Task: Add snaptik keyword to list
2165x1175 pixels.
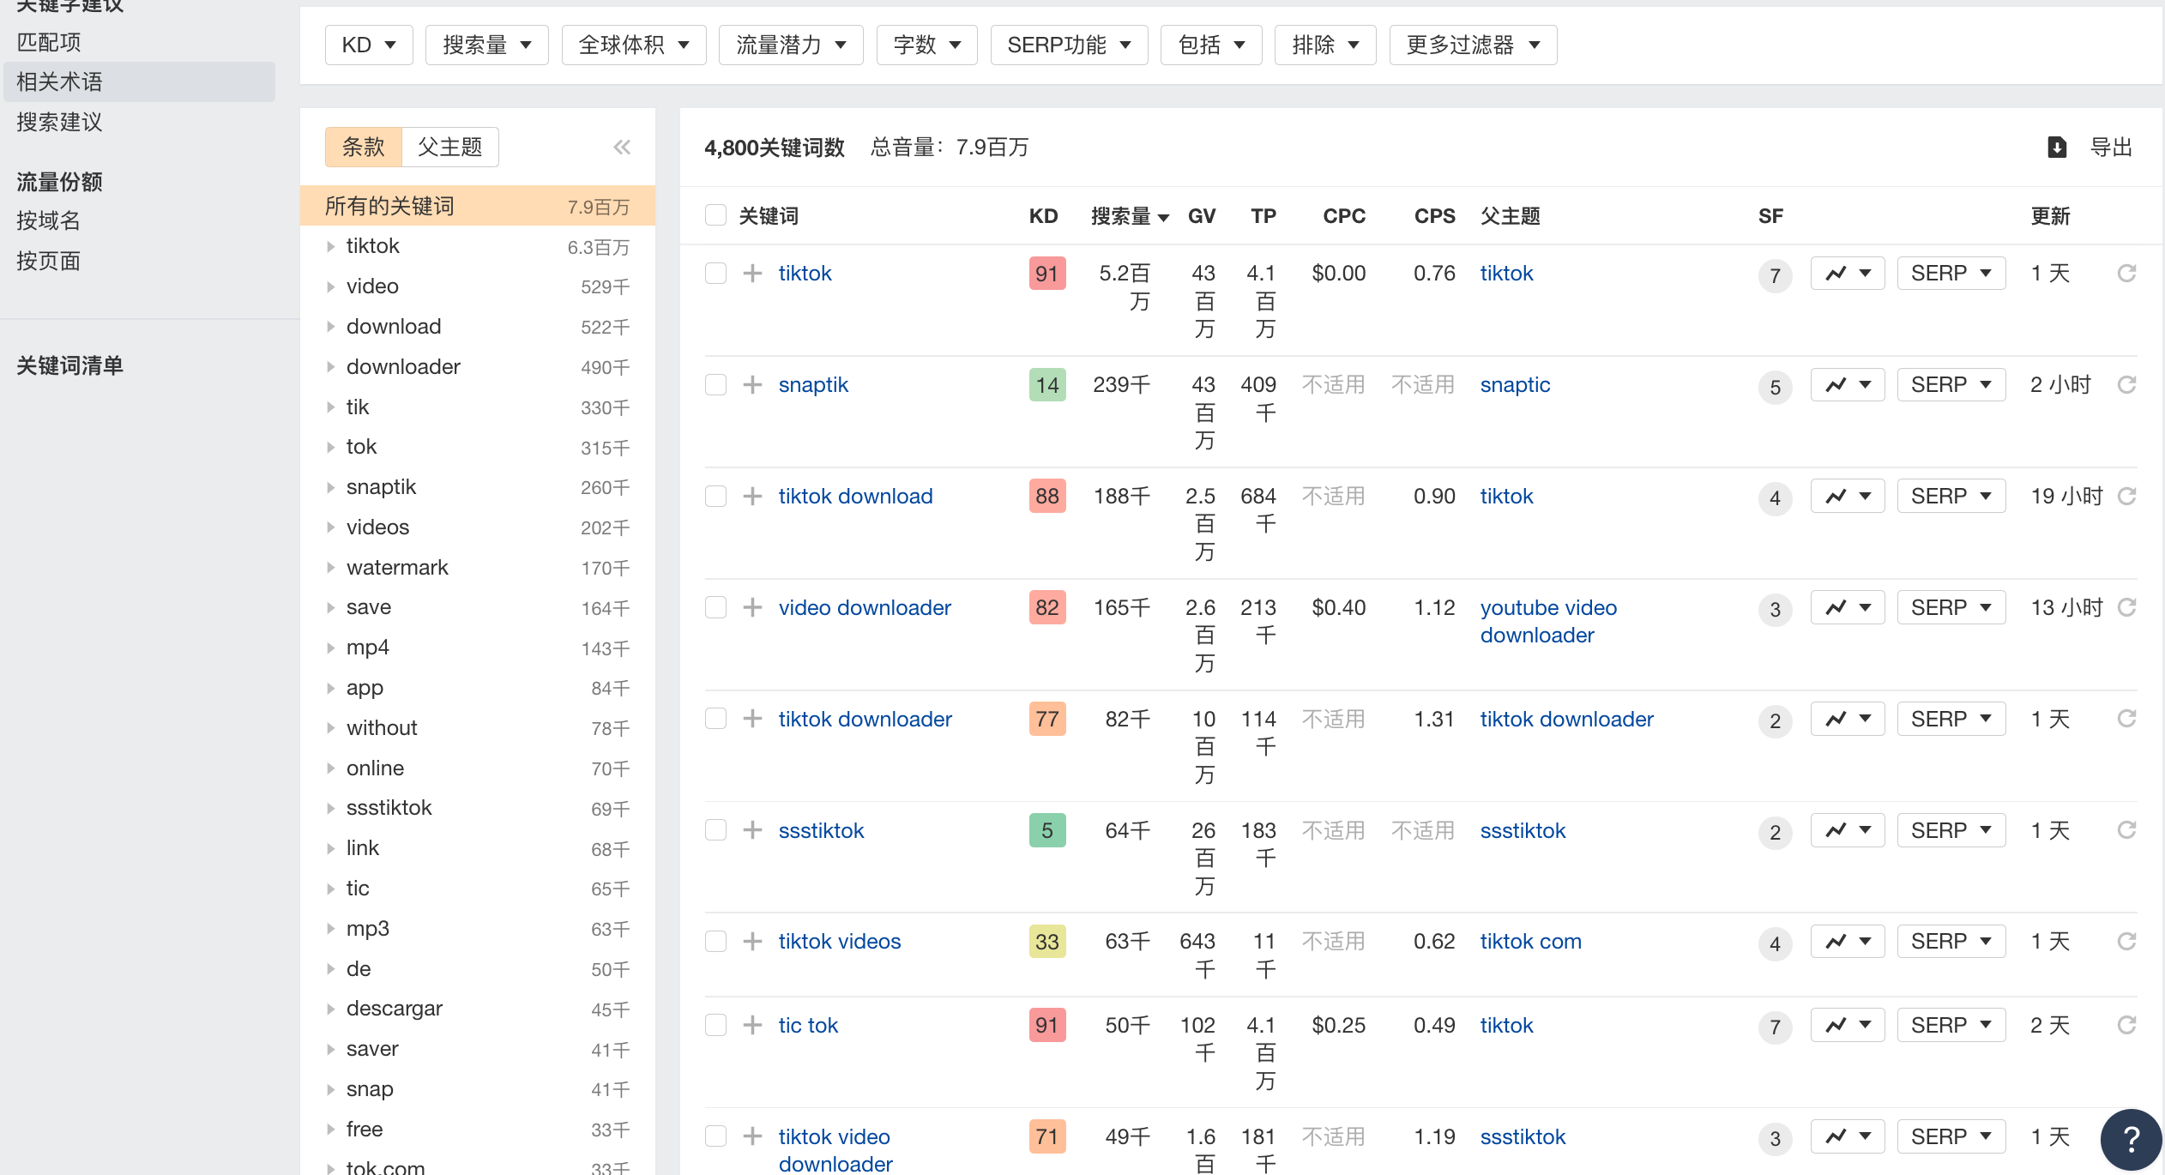Action: coord(752,385)
